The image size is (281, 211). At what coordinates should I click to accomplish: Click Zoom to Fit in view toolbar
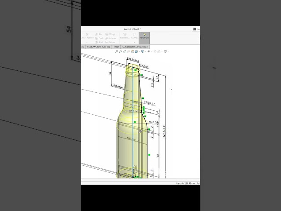pyautogui.click(x=116, y=51)
